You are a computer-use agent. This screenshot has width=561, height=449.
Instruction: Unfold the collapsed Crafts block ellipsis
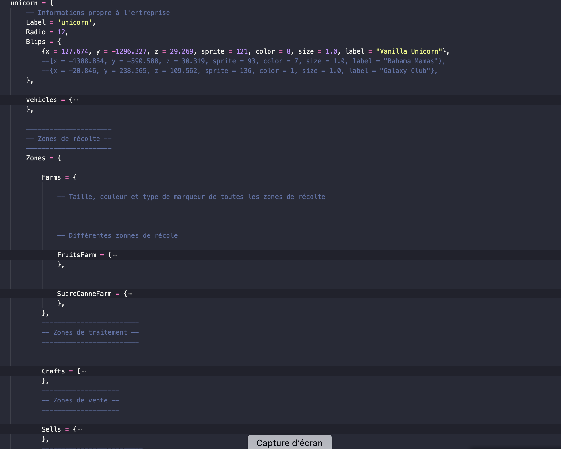(84, 371)
